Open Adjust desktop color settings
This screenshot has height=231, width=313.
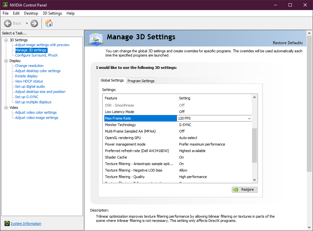tap(38, 71)
